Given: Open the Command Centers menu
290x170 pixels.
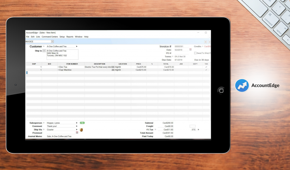Looking at the screenshot, I should pos(50,37).
